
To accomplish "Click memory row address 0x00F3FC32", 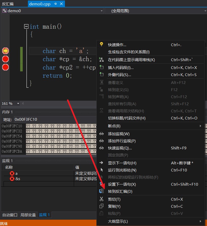I will (x=12, y=131).
